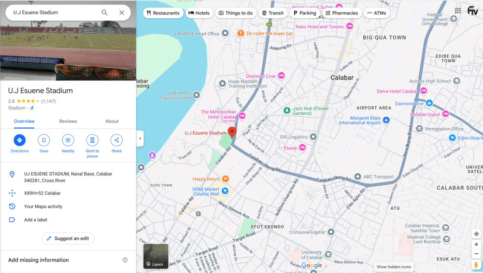Select Happy Hours restaurant marker

tap(225, 179)
